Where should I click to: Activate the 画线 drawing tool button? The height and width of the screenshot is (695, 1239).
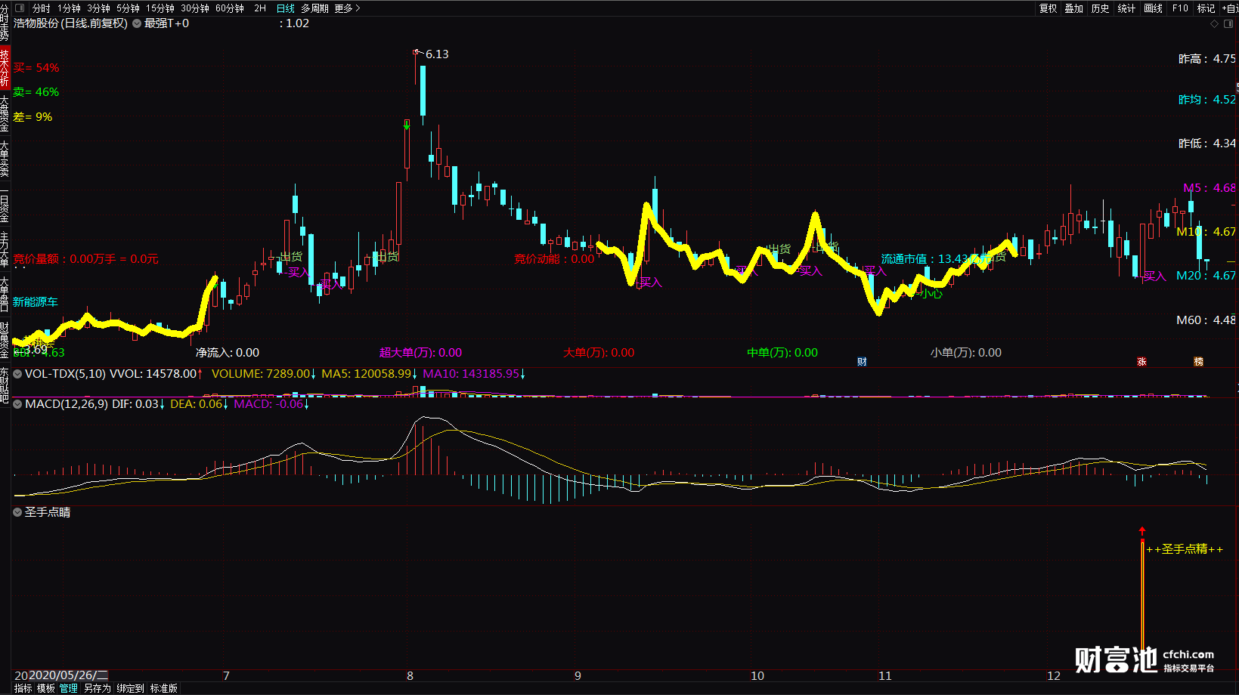[1154, 8]
